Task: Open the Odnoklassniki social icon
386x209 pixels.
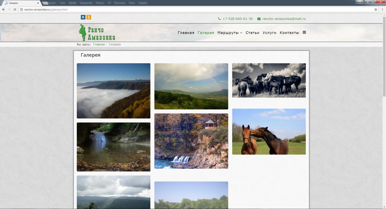Action: [x=89, y=17]
